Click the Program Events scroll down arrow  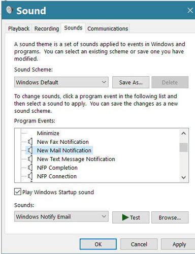[x=183, y=177]
